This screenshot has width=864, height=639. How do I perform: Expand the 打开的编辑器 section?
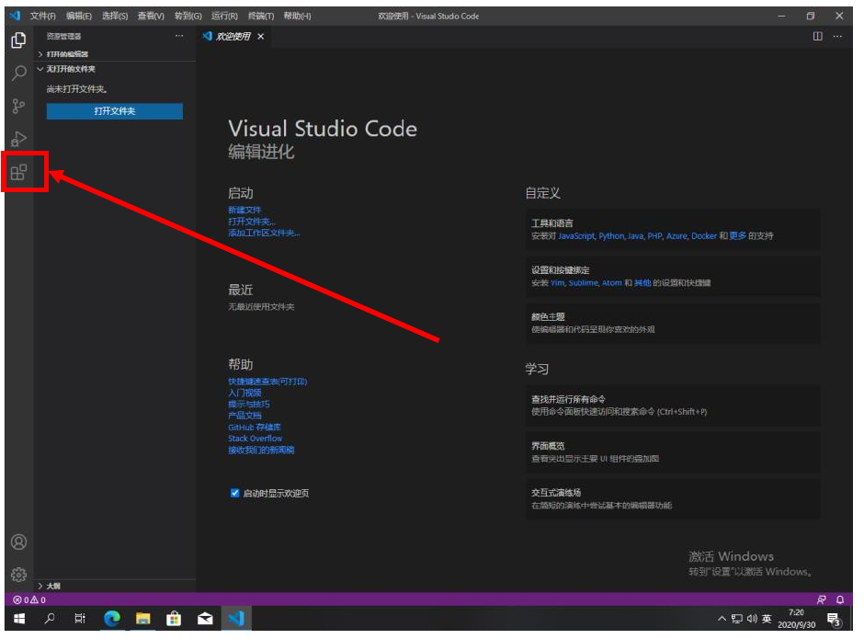tap(67, 54)
